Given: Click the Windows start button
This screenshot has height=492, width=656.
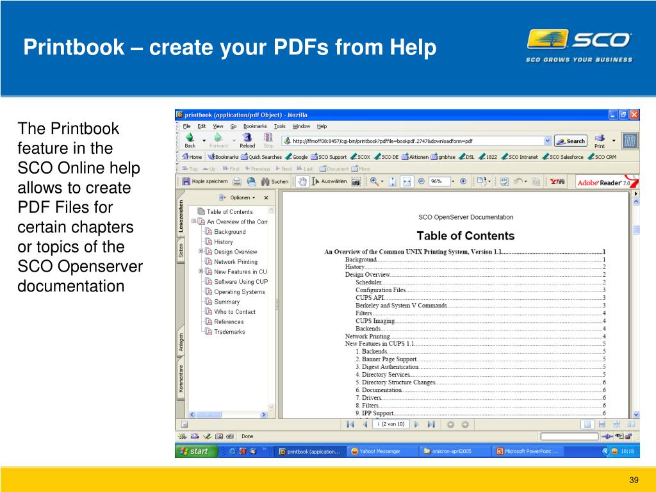Looking at the screenshot, I should [x=196, y=451].
